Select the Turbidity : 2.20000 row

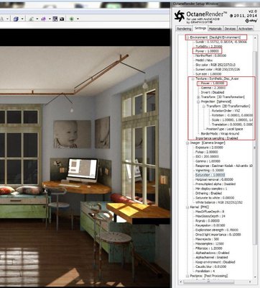point(209,47)
